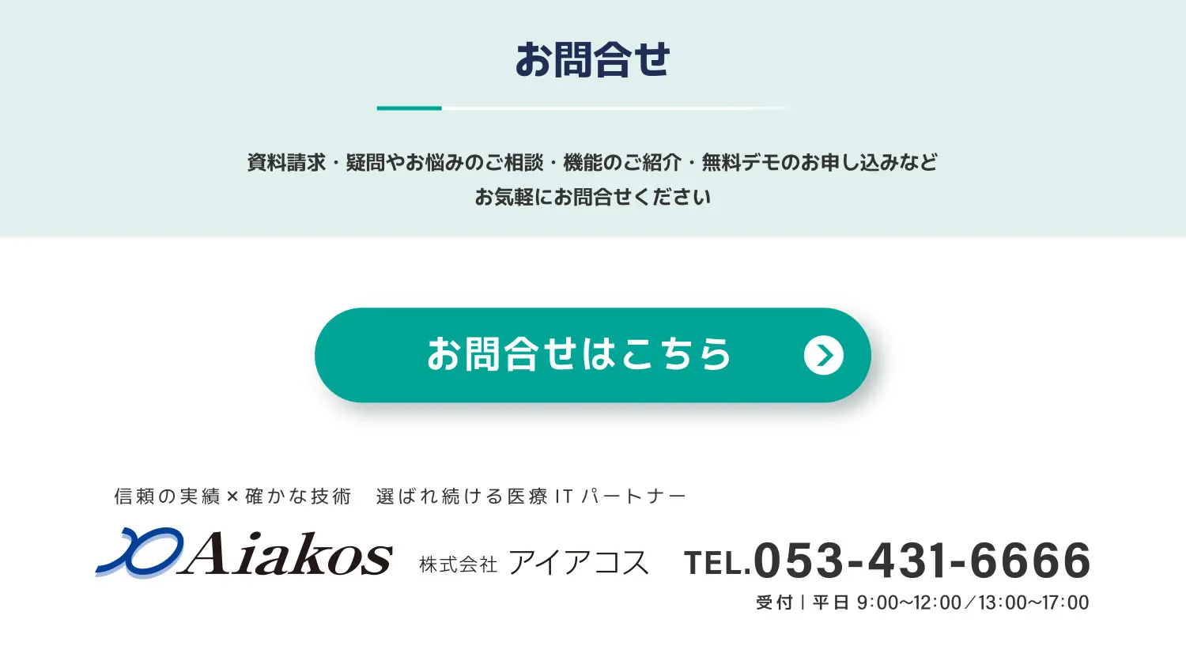Click the 信頼の実績×確かな技術 tagline
Screen dimensions: 1186x657
pyautogui.click(x=232, y=497)
